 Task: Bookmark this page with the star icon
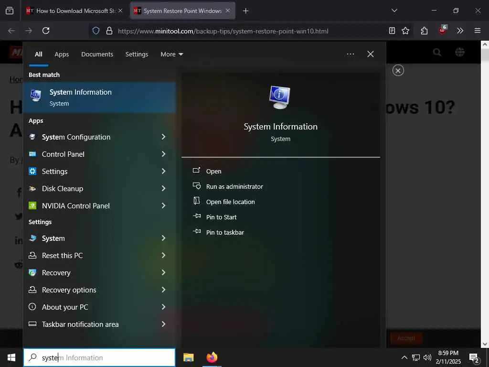(x=405, y=31)
